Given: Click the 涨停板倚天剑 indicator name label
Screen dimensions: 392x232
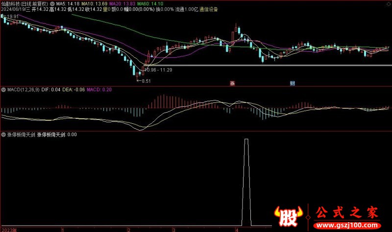Looking at the screenshot, I should point(21,135).
